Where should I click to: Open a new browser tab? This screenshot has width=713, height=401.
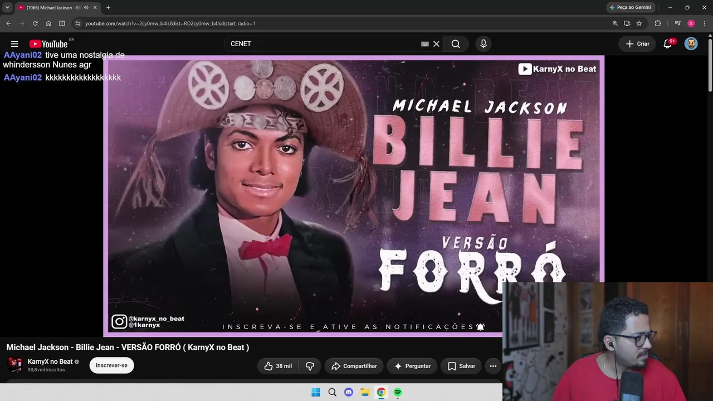tap(108, 7)
